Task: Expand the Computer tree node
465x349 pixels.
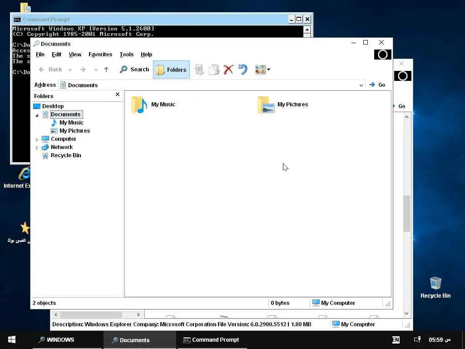Action: [x=37, y=140]
